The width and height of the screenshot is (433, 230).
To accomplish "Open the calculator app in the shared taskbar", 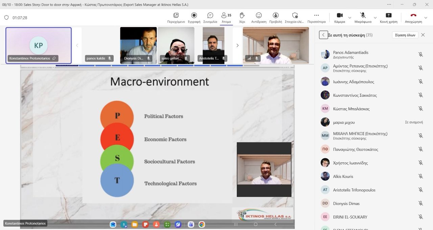I will 167,224.
